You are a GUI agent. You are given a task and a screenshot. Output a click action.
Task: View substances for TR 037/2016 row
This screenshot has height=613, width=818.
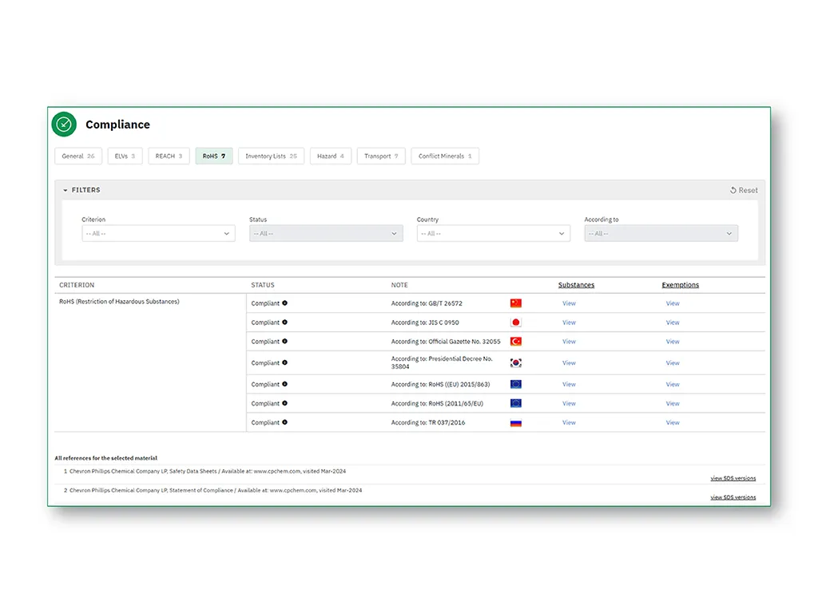point(569,423)
